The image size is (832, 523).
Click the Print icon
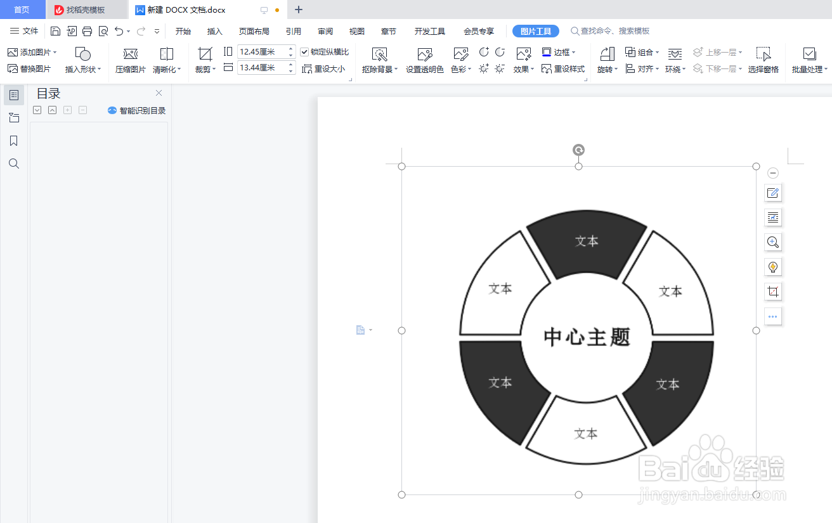tap(88, 31)
